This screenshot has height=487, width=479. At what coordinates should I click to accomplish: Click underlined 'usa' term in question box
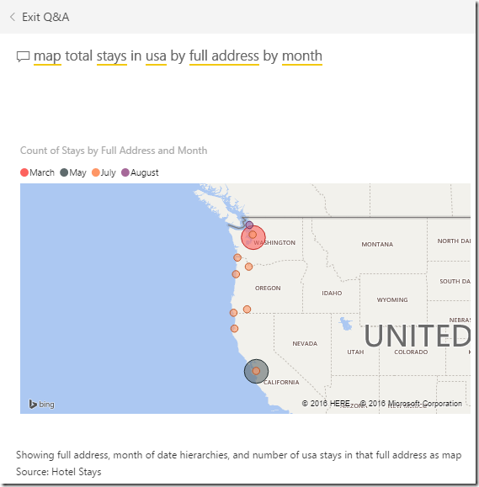156,56
